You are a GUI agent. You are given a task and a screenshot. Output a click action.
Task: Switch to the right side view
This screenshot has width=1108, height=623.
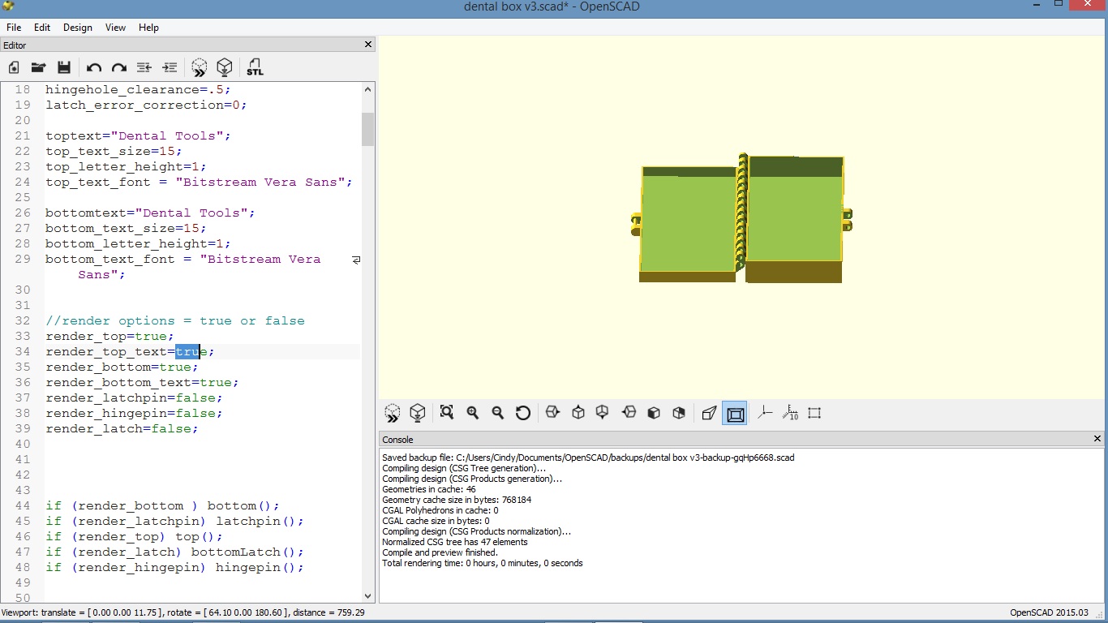(552, 413)
